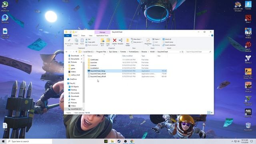Click the Back navigation arrow
The height and width of the screenshot is (144, 256).
tap(66, 52)
